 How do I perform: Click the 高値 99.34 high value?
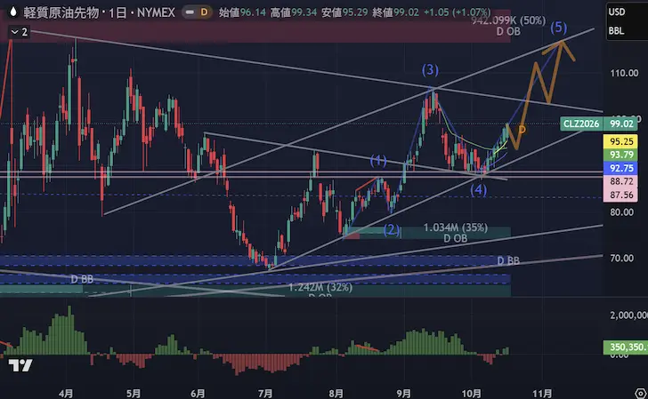click(294, 12)
